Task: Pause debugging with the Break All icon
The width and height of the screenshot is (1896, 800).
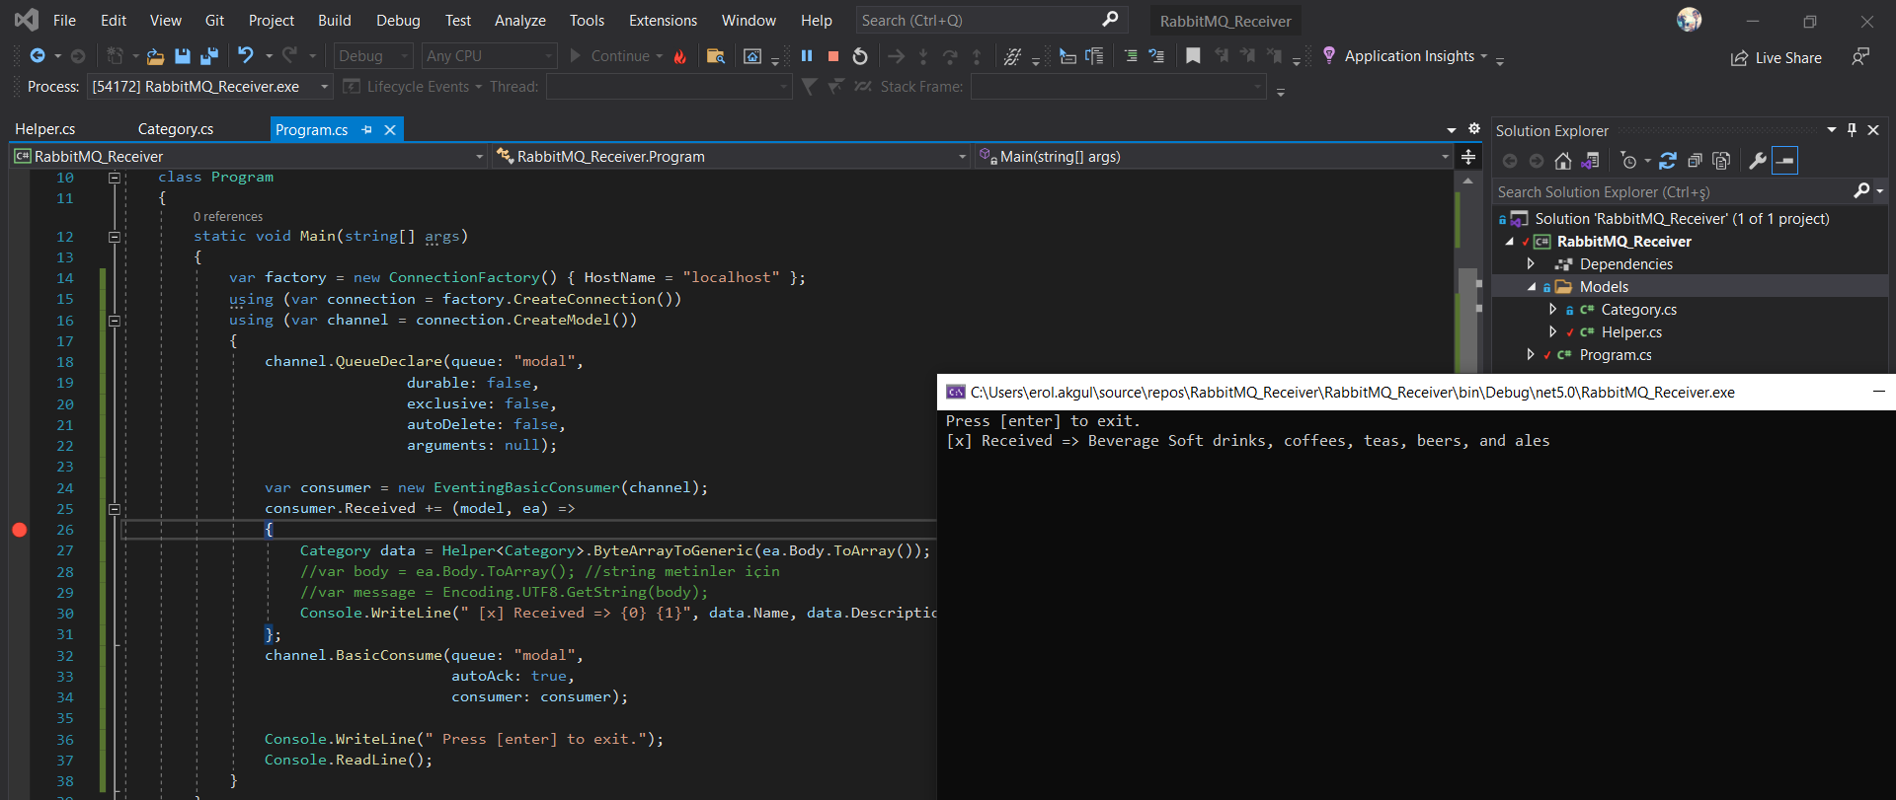Action: coord(807,56)
